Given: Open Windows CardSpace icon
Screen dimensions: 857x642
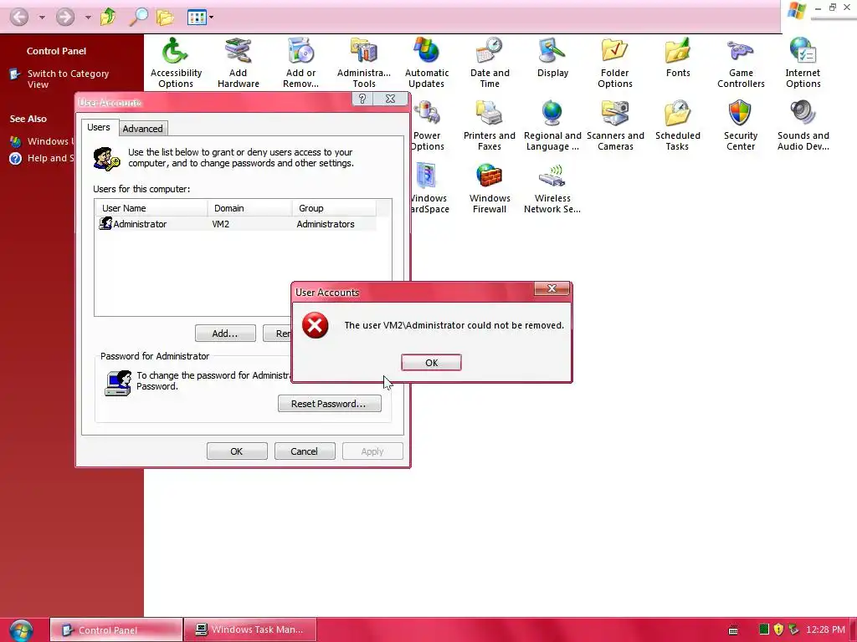Looking at the screenshot, I should pos(429,188).
